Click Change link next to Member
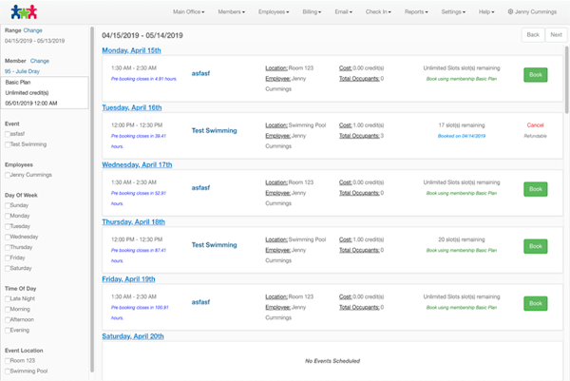The height and width of the screenshot is (381, 570). point(40,61)
